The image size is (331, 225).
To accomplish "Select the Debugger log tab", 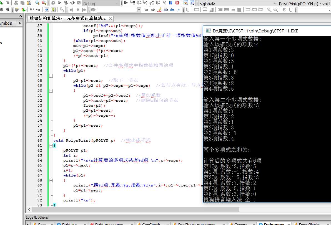I will coord(274,224).
